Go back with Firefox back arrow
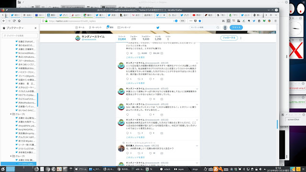This screenshot has height=172, width=306. [x=4, y=21]
